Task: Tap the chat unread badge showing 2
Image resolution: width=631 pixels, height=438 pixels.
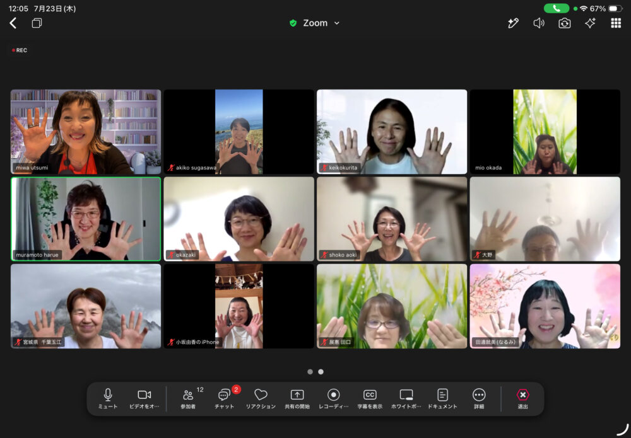Action: click(x=236, y=389)
